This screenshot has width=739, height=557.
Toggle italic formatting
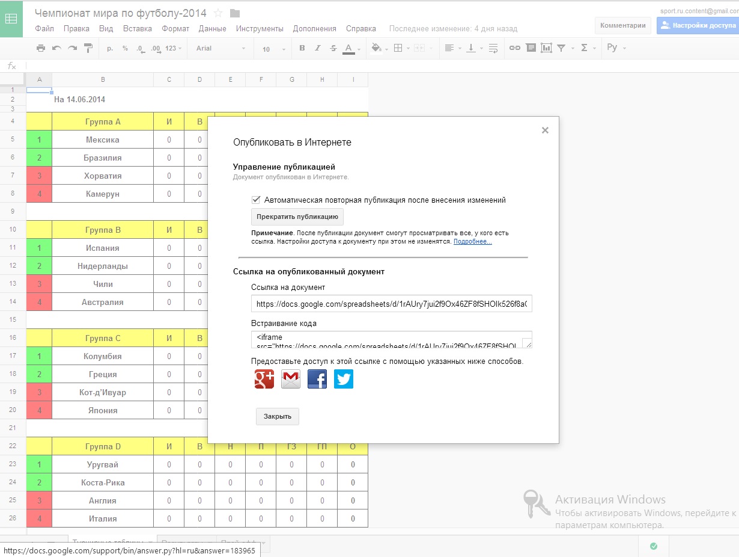pos(318,48)
